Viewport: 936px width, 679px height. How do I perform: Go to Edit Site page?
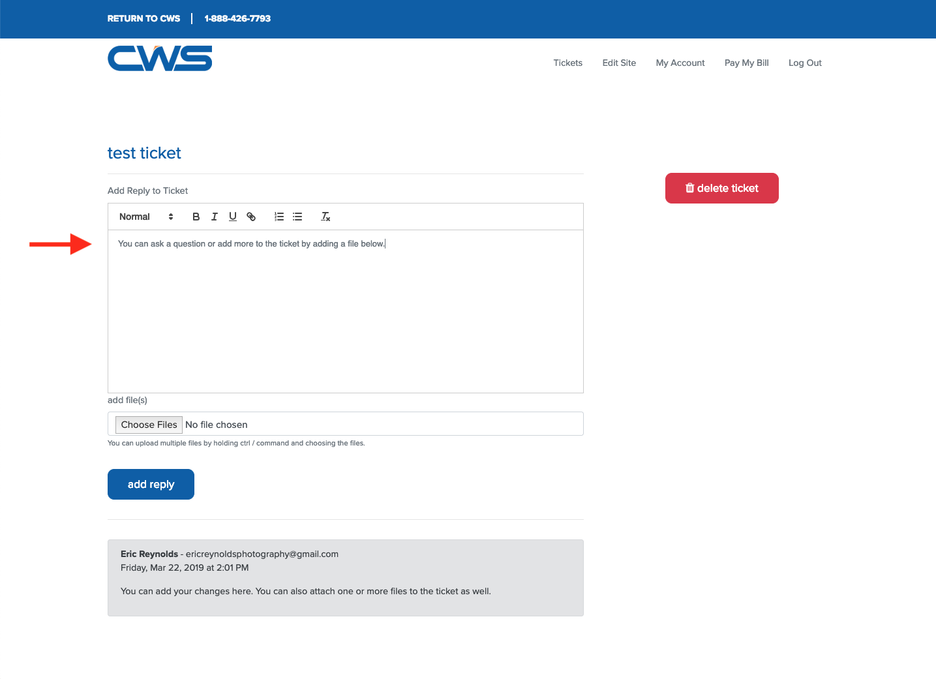tap(619, 63)
